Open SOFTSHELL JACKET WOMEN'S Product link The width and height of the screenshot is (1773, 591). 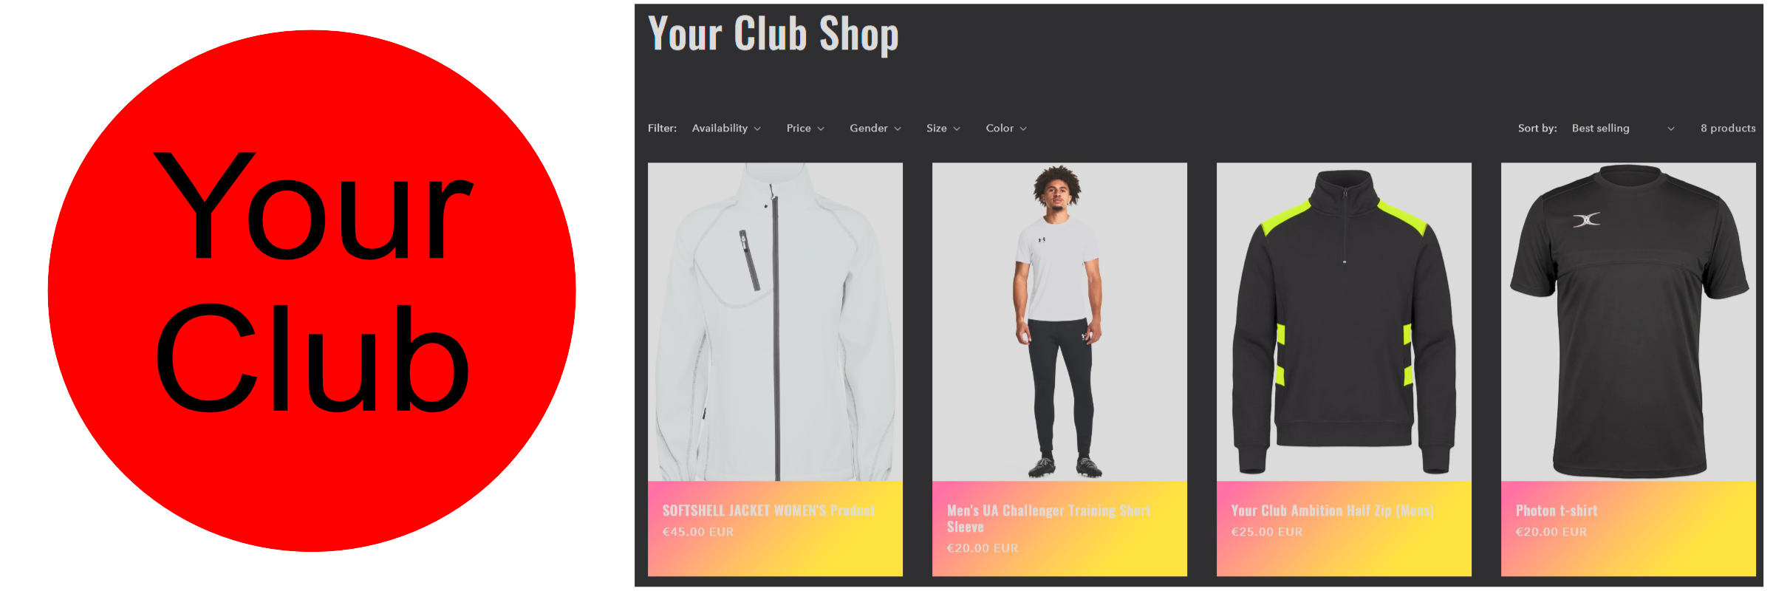tap(768, 510)
